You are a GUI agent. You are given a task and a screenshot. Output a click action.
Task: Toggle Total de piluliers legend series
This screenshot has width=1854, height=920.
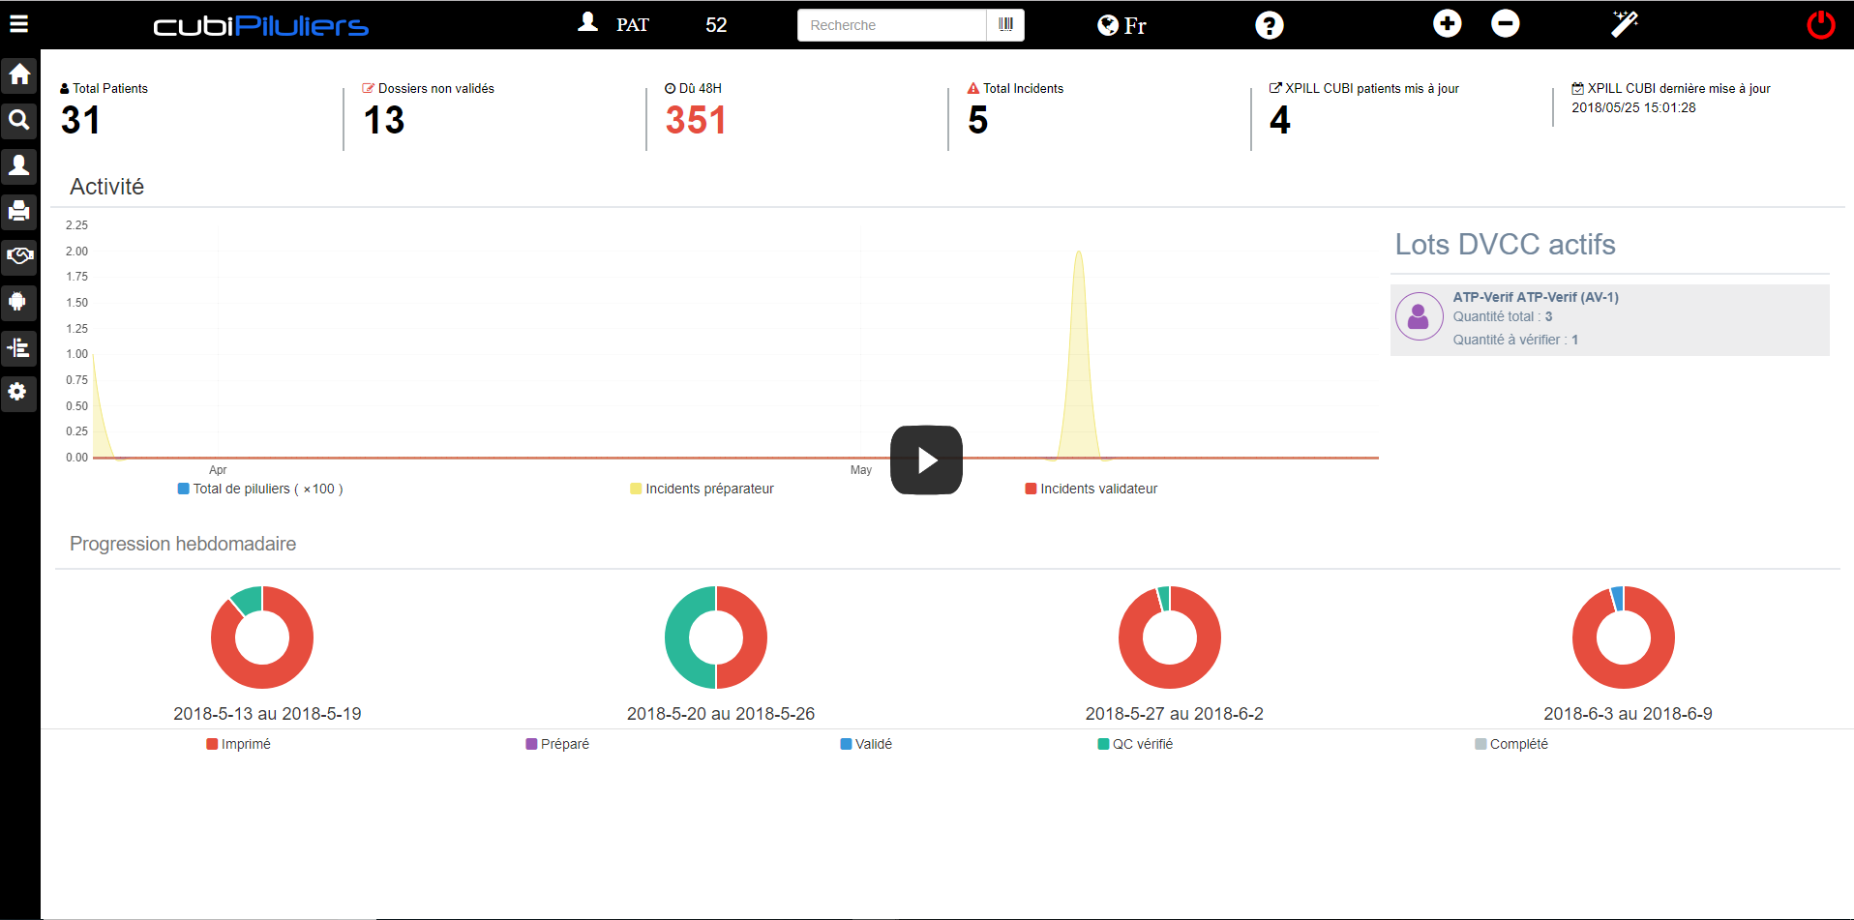click(x=260, y=489)
